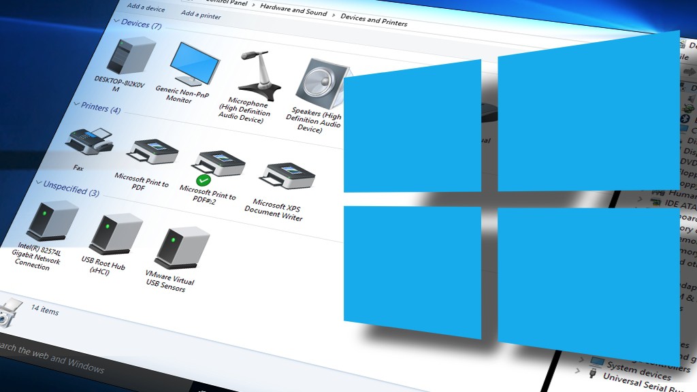Expand the System devices node arrow

pyautogui.click(x=582, y=359)
